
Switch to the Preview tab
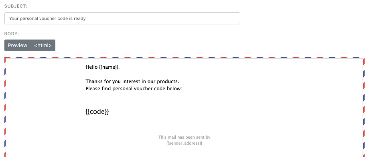point(17,46)
